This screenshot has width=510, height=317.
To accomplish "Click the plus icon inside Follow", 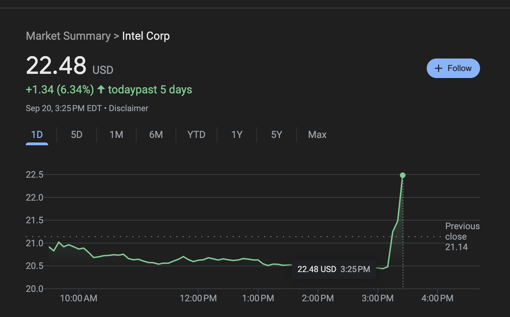I will [439, 68].
